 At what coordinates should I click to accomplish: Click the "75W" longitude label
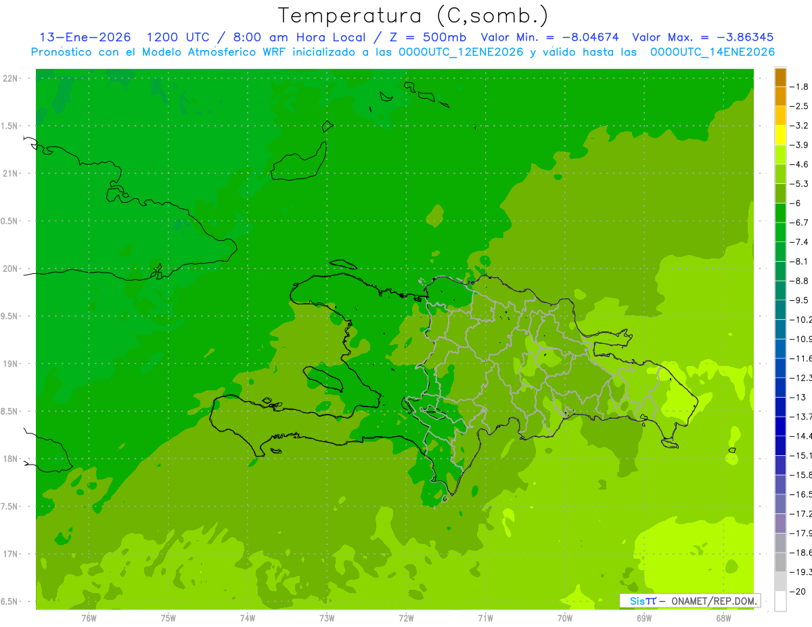[x=168, y=618]
